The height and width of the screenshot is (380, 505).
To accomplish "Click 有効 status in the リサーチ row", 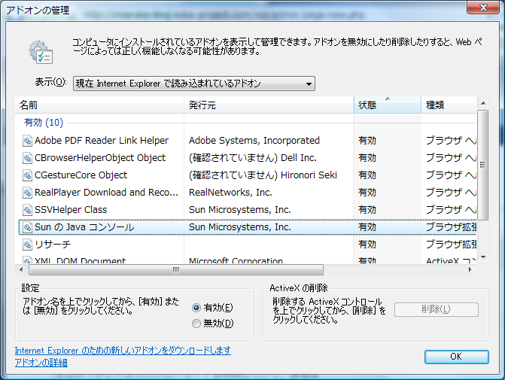I will (x=367, y=245).
